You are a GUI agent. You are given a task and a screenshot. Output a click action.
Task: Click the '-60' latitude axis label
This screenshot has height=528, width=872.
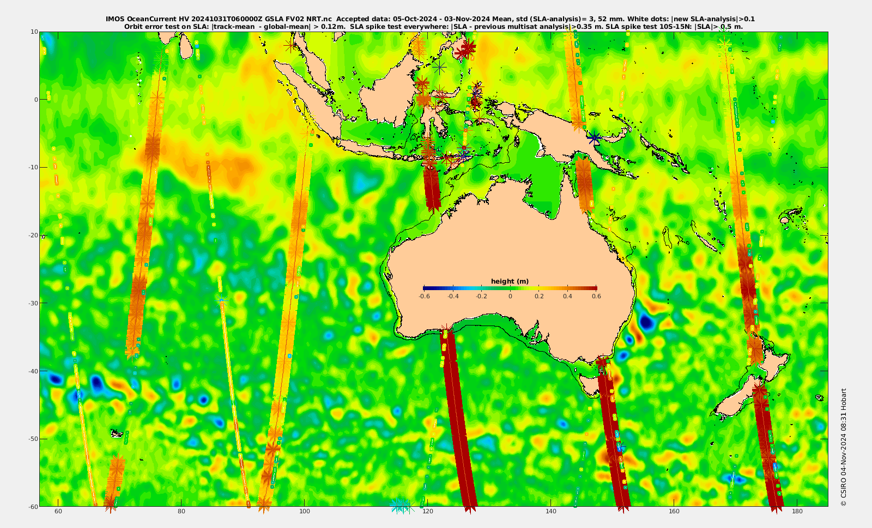coord(33,506)
